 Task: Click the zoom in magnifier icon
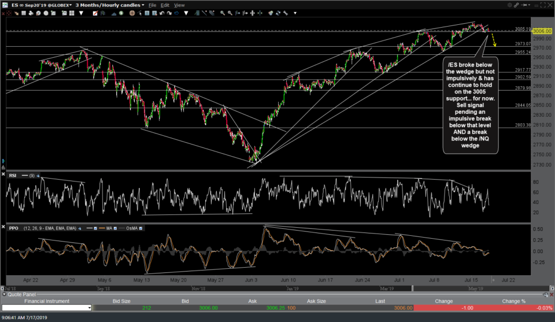[223, 13]
